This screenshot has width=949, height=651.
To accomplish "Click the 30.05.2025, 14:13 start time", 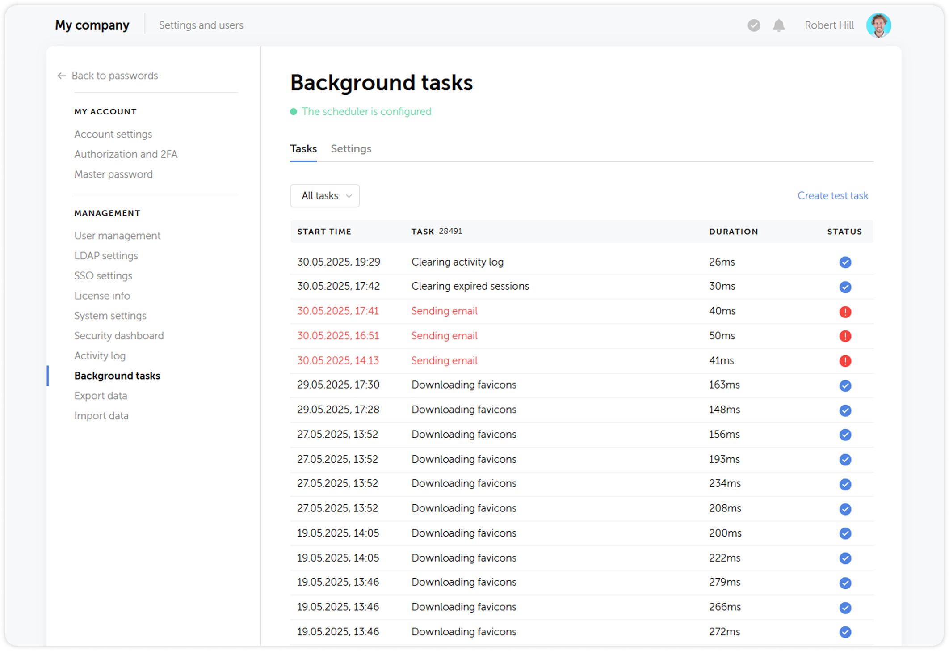I will pos(338,361).
